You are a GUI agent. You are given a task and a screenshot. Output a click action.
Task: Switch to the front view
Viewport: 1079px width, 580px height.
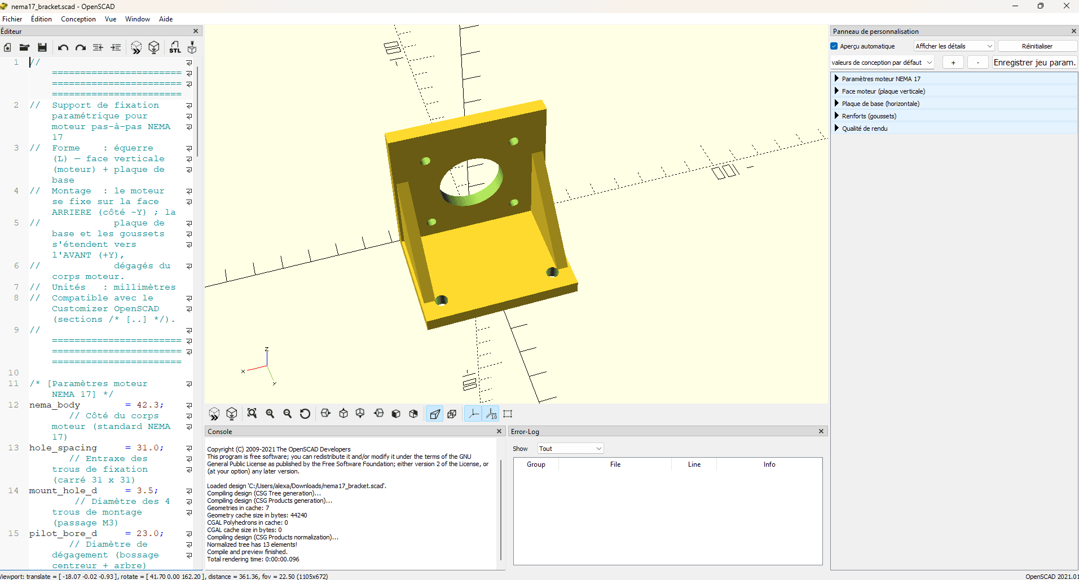(396, 414)
